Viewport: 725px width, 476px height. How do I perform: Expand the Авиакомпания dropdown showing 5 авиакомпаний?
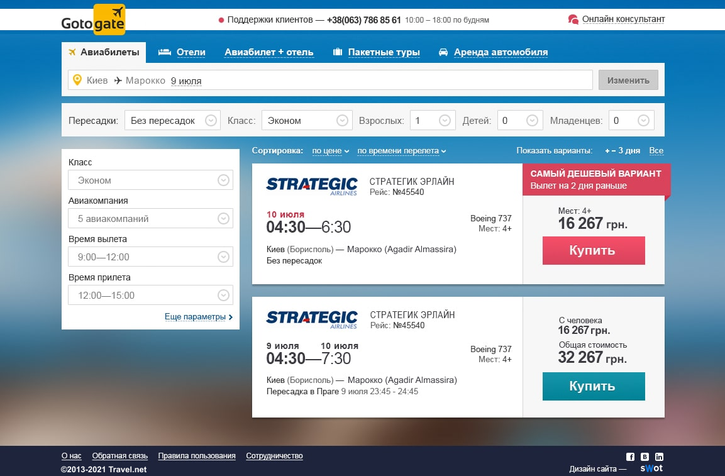coord(150,218)
